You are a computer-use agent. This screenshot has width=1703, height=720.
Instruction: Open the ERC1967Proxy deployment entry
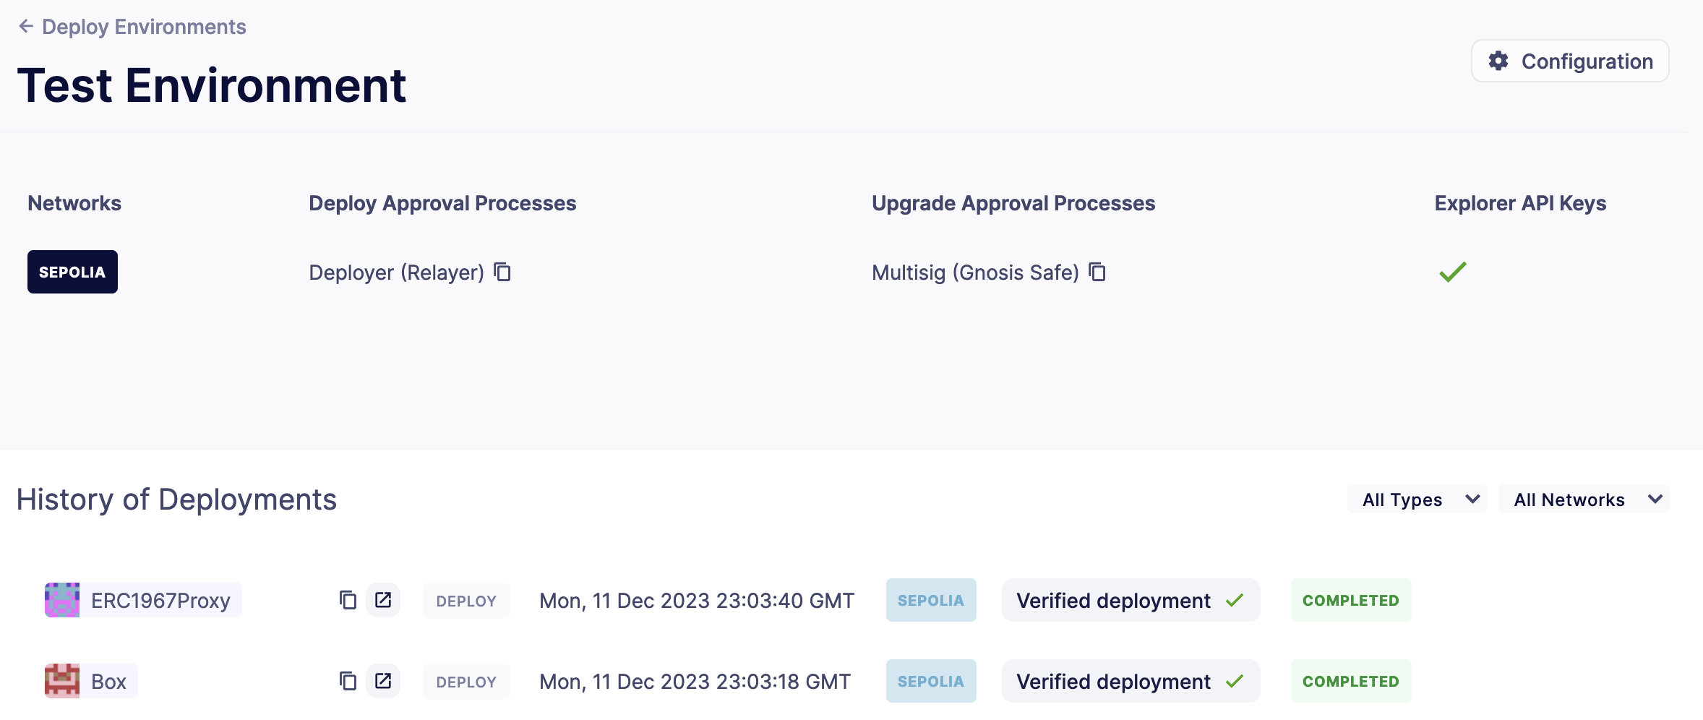click(160, 600)
